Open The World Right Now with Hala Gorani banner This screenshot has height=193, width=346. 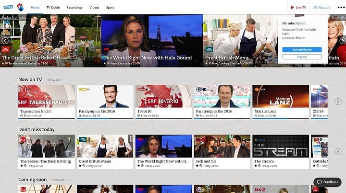click(152, 41)
